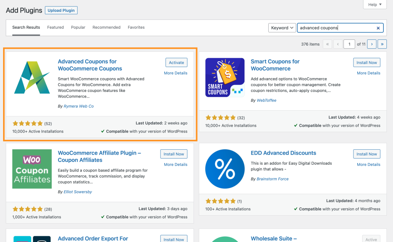Click the "376 items" count text
Screen dimensions: 393x242
coord(310,44)
